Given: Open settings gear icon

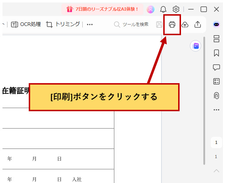Looking at the screenshot, I should coord(176,9).
